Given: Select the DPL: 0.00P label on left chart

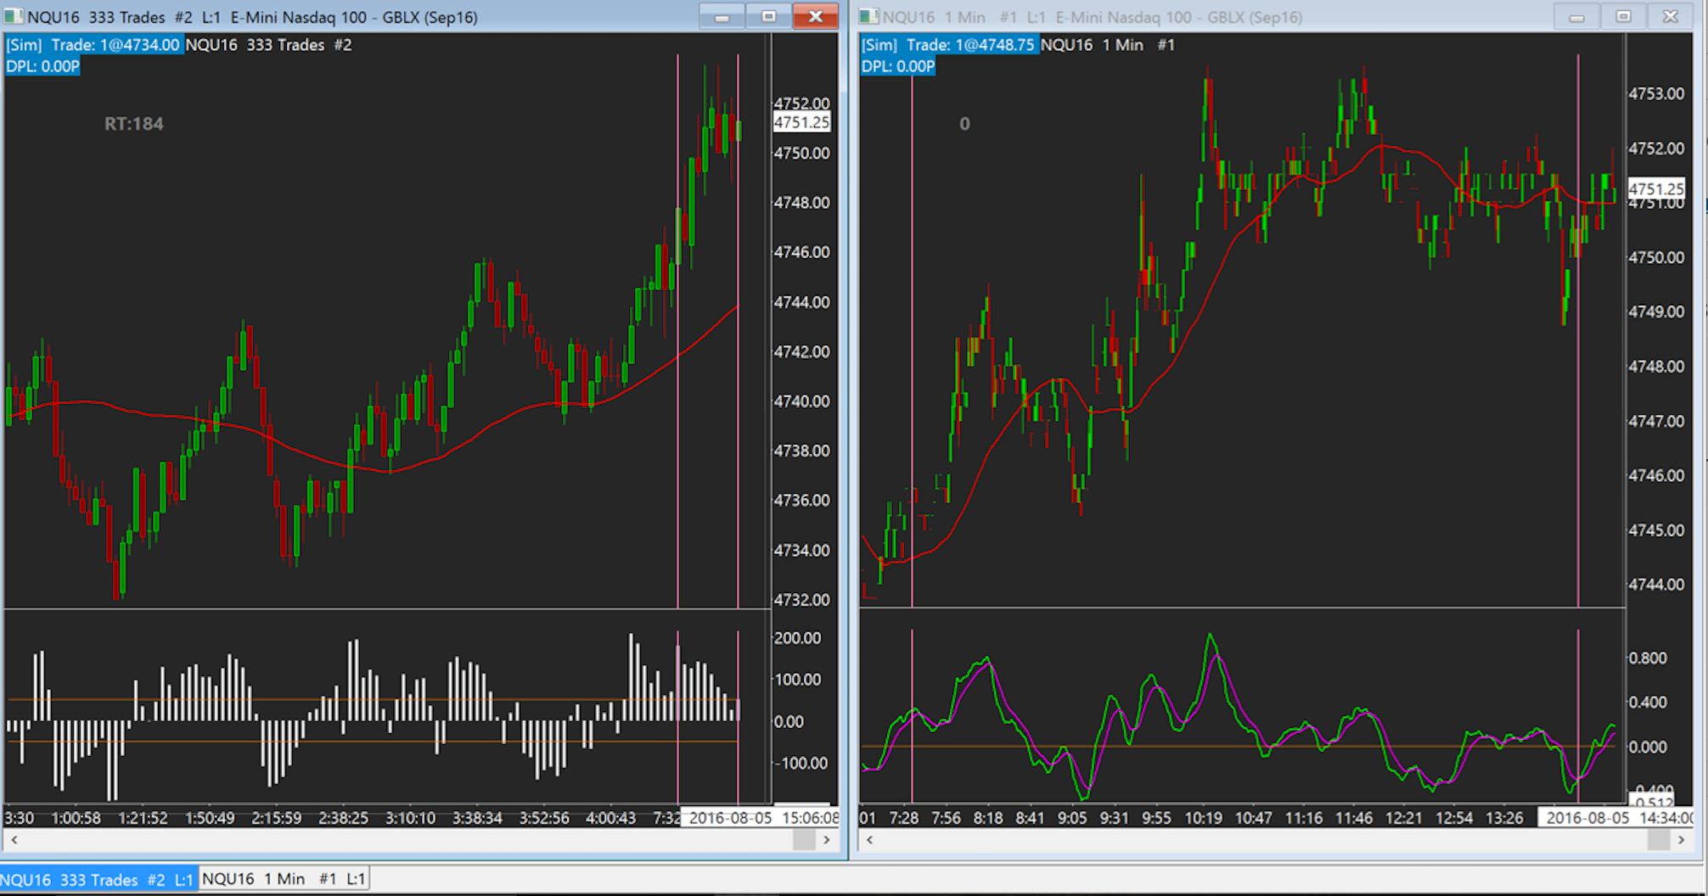Looking at the screenshot, I should click(42, 66).
